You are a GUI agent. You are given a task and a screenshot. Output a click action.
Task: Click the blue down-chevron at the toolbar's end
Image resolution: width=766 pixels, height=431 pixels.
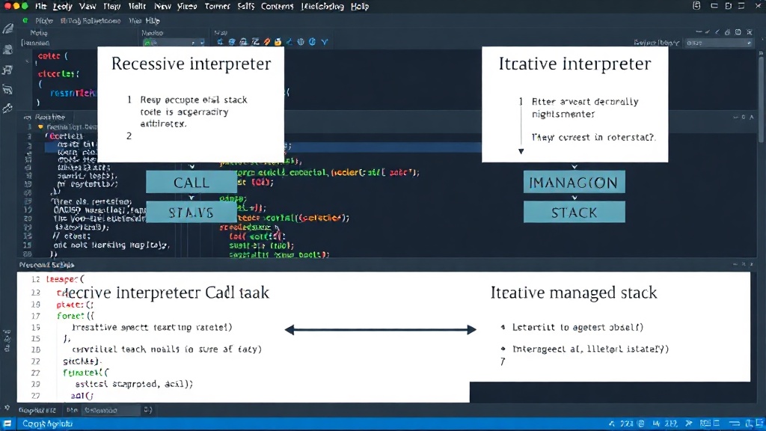click(325, 42)
